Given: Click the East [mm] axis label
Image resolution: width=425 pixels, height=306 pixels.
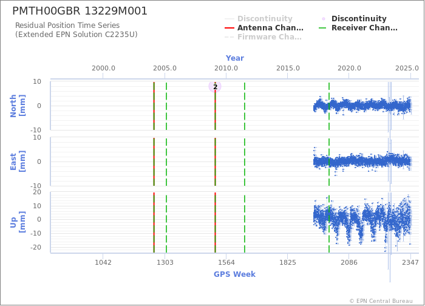Looking at the screenshot, I should pos(18,161).
